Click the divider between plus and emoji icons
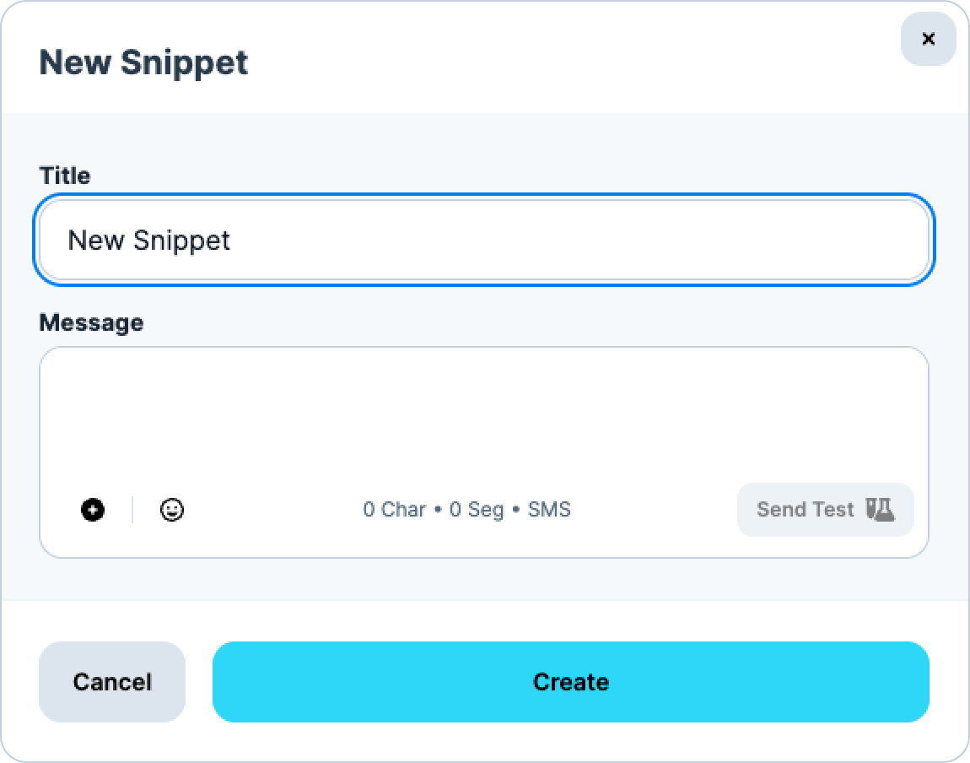This screenshot has width=970, height=763. 132,510
